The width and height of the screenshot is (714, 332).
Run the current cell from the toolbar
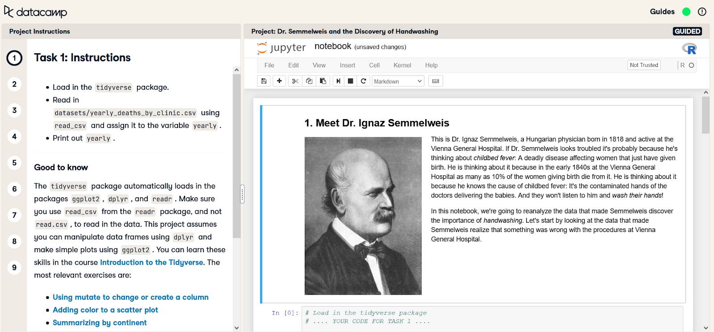click(x=338, y=81)
